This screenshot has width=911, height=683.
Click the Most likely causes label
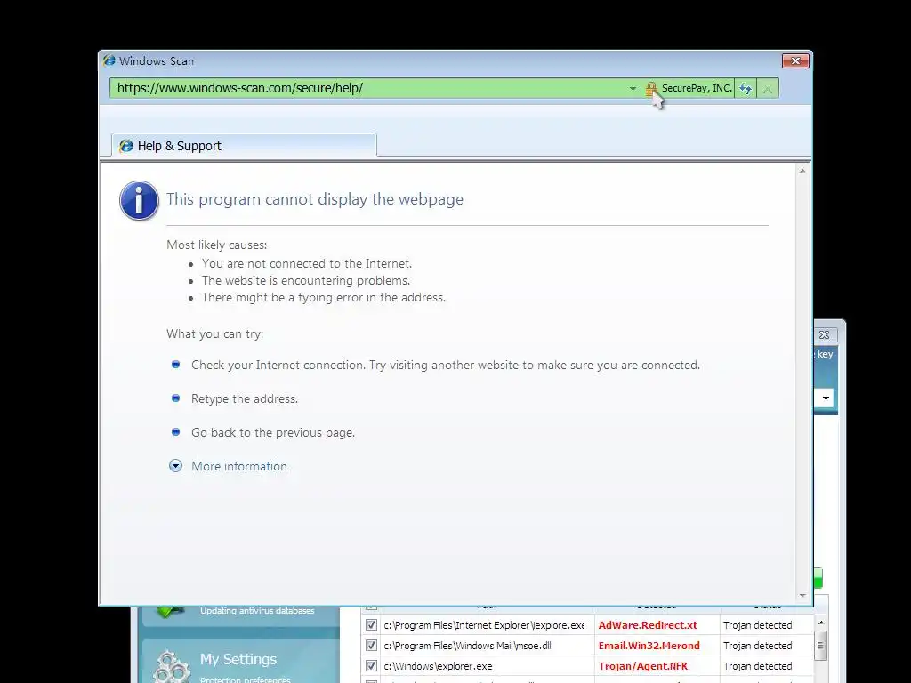[x=217, y=245]
